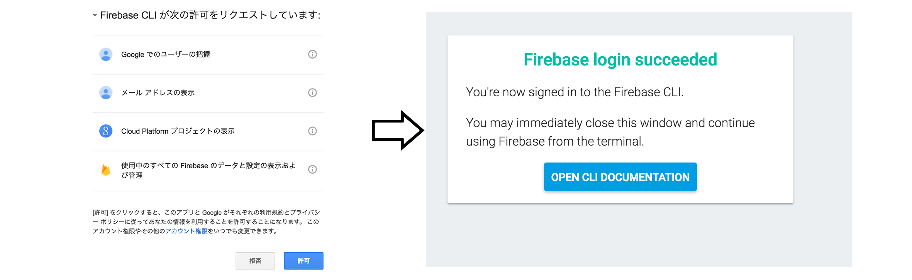Open CLI documentation

point(620,177)
